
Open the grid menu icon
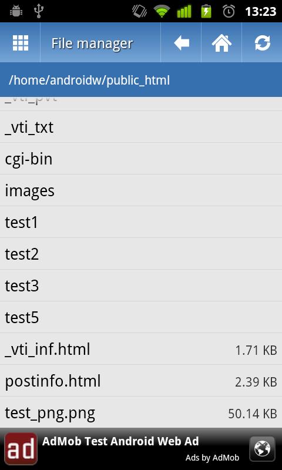(x=21, y=43)
